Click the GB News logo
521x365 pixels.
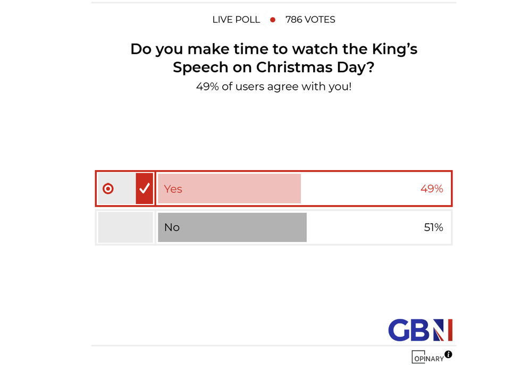click(420, 330)
